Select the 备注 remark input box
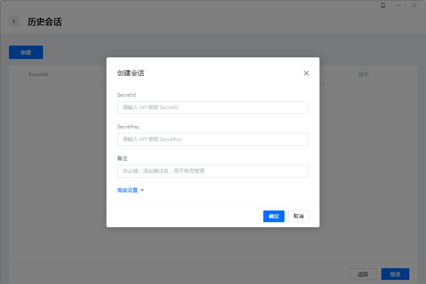This screenshot has width=426, height=284. coord(212,171)
